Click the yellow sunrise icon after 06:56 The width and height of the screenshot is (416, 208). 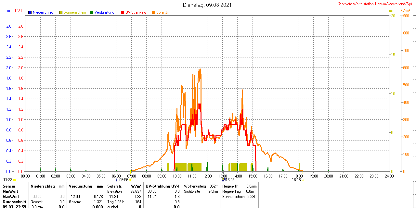click(130, 180)
